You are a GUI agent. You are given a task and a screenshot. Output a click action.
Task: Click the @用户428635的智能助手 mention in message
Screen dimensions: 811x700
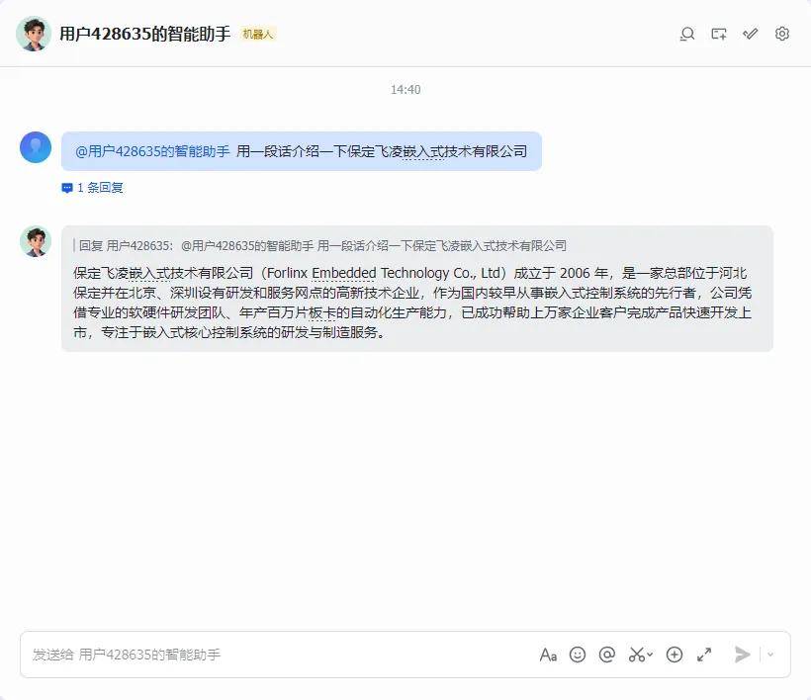click(152, 151)
